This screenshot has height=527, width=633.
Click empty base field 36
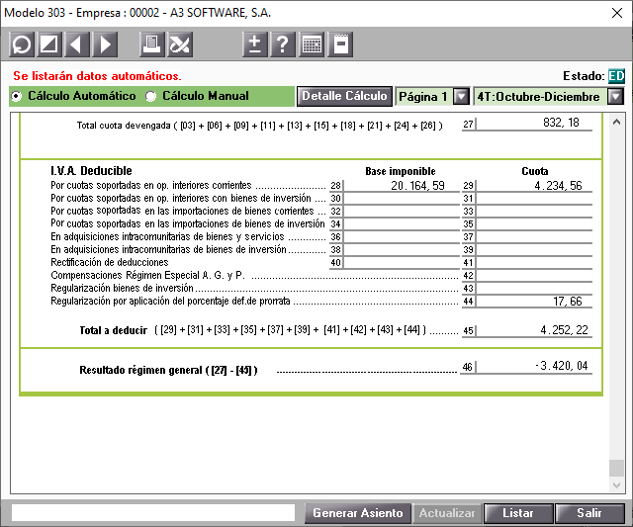tap(402, 237)
